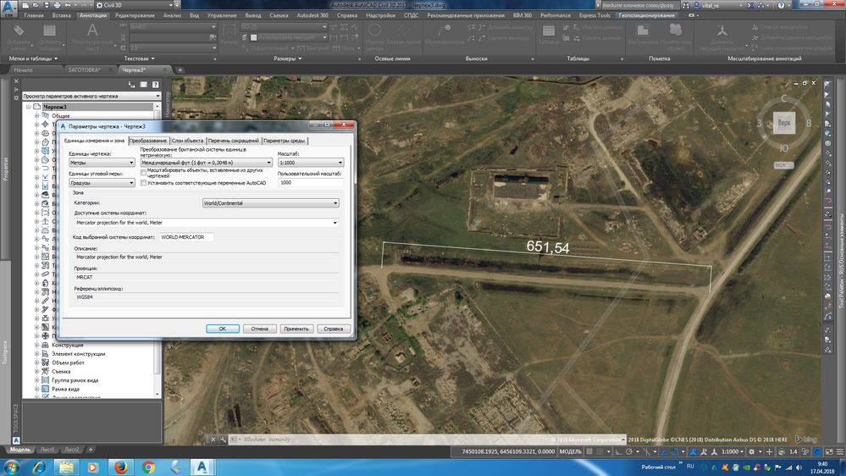Click the new drawing tab plus icon
The image size is (846, 476).
180,69
